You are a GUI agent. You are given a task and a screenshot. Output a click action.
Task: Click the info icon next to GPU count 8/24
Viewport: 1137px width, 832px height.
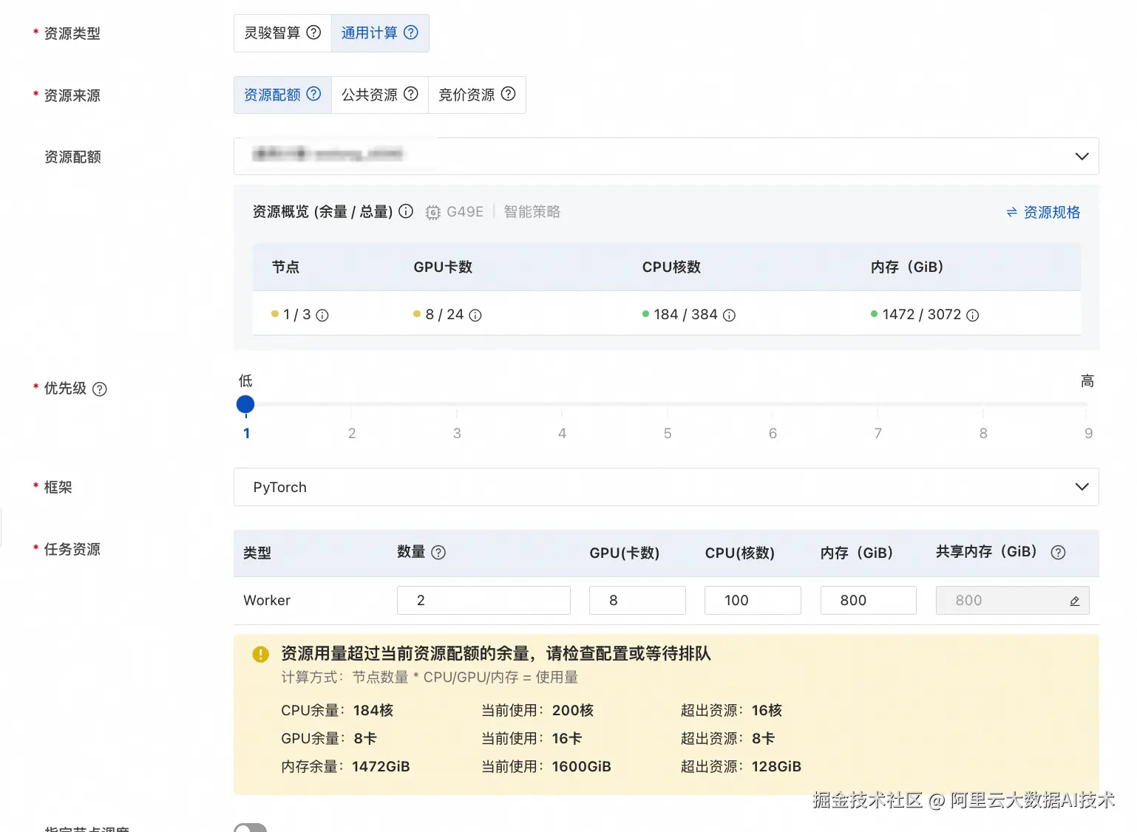point(474,315)
